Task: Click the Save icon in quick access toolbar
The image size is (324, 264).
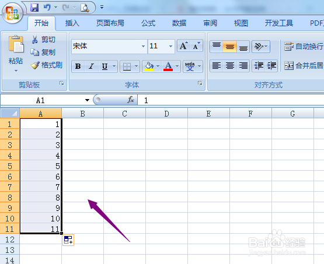Action: [x=34, y=8]
